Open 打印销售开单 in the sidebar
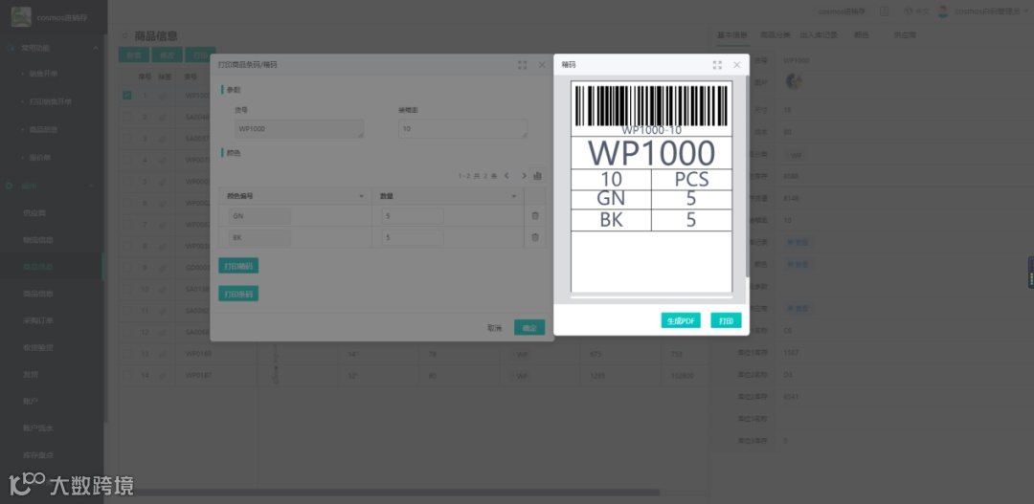Screen dimensions: 1034x504 tap(51, 101)
